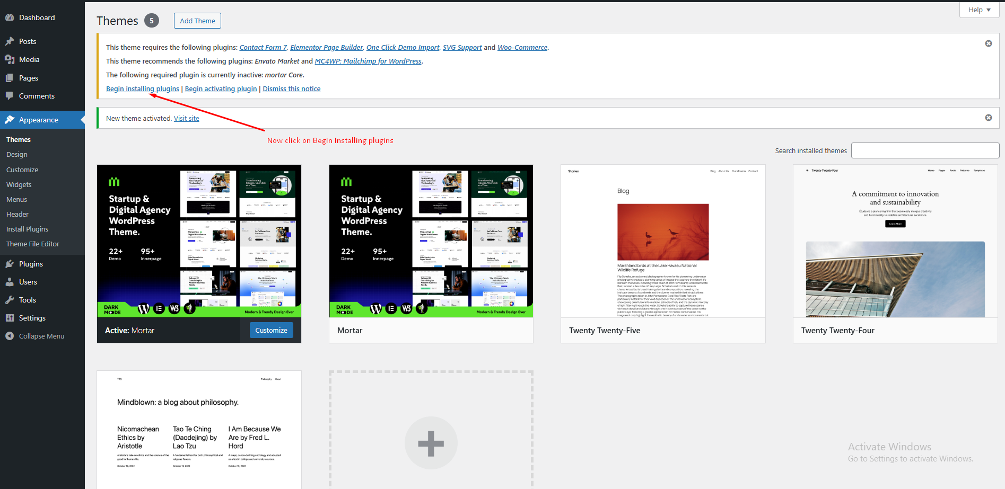The image size is (1005, 489).
Task: Click the Appearance paintbrush icon
Action: pyautogui.click(x=10, y=120)
